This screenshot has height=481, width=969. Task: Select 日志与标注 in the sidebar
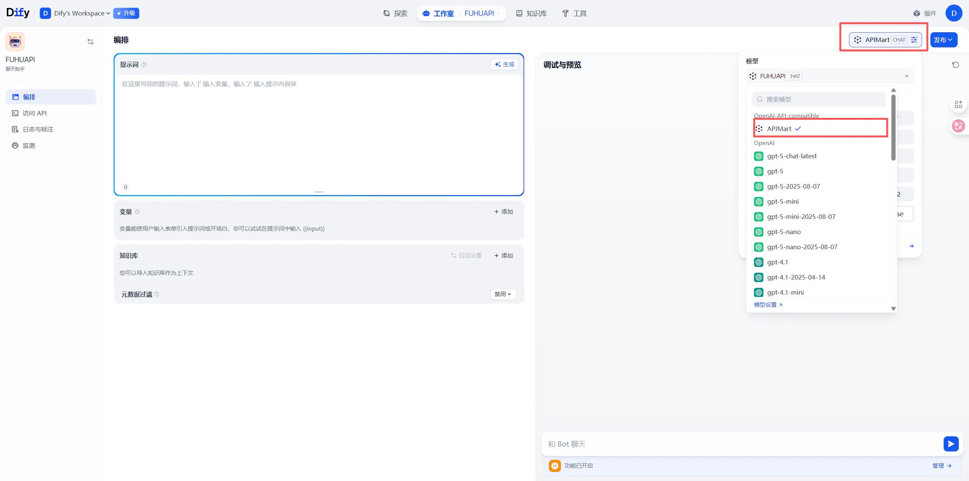[51, 129]
